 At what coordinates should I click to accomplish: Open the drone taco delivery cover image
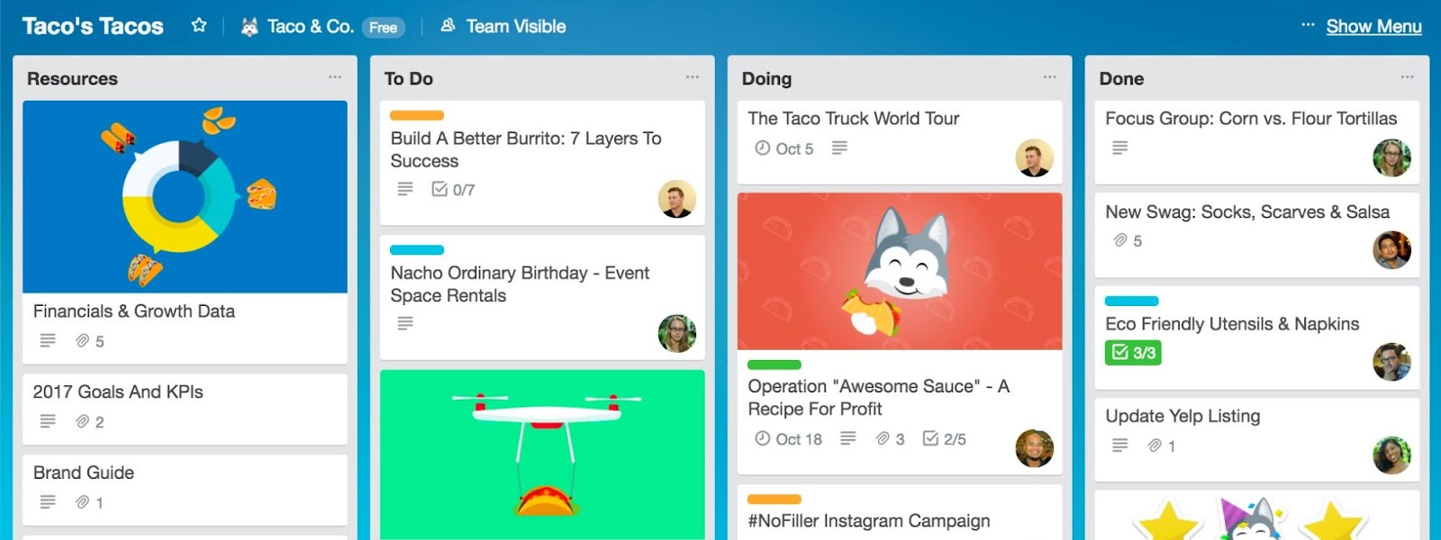(x=542, y=454)
